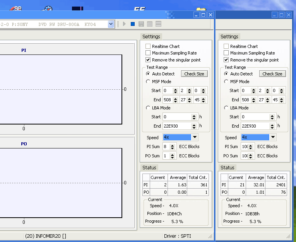The image size is (296, 242).
Task: Maximize the window showing the SONY drive
Action: 204,15
